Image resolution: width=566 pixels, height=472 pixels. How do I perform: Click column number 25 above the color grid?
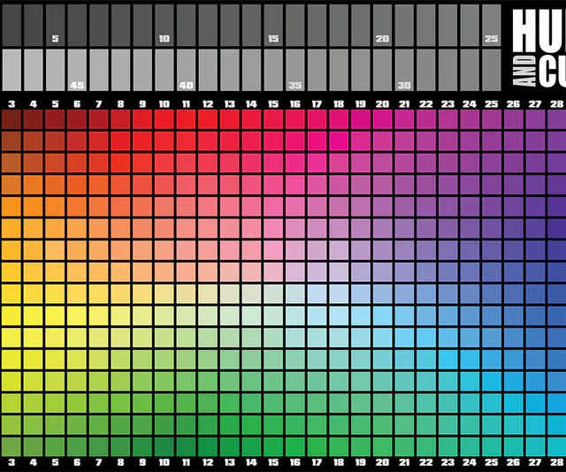(x=492, y=104)
